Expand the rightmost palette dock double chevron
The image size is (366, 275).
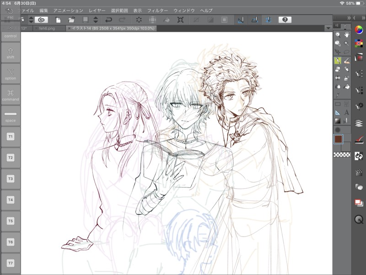363,18
